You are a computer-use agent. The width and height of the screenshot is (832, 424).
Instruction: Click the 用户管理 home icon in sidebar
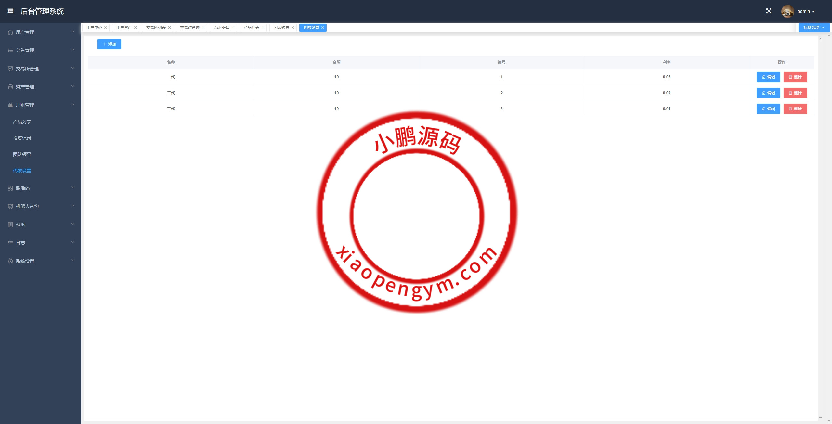point(10,32)
